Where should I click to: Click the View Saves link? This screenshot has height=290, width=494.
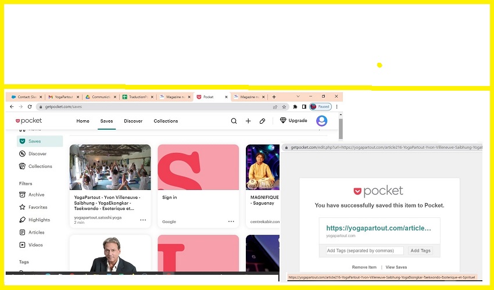396,267
